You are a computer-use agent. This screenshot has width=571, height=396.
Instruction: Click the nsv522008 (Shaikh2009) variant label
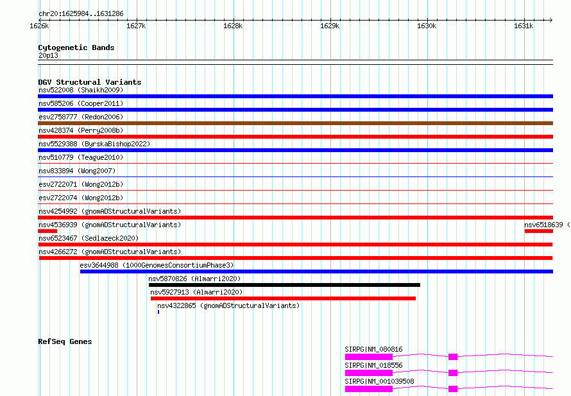pyautogui.click(x=81, y=90)
